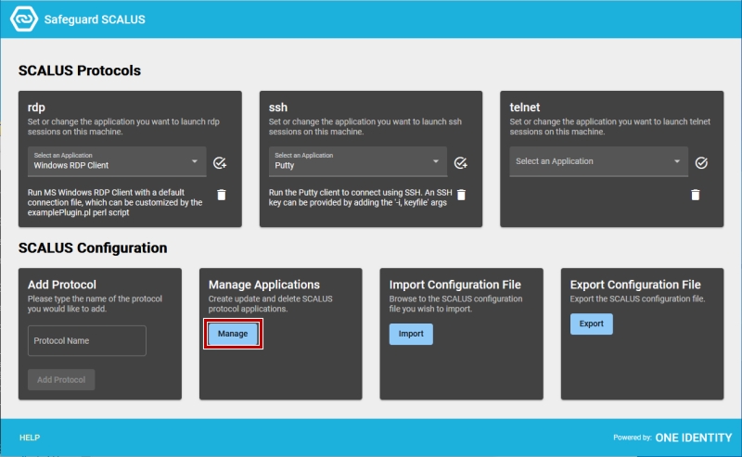Expand the telnet Select an Application dropdown

pos(598,162)
